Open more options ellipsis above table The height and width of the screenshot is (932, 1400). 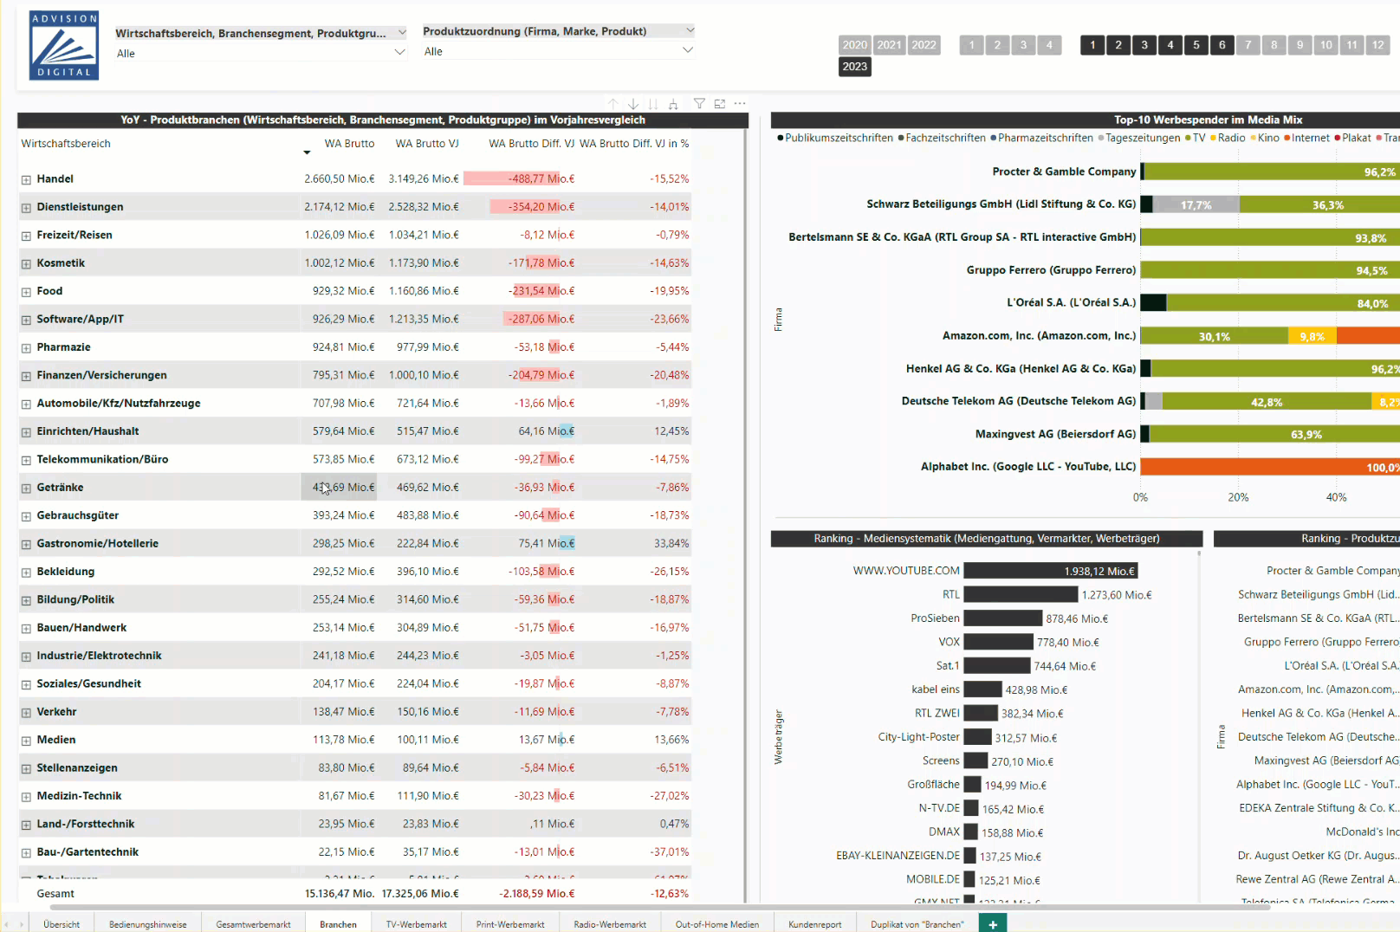(x=740, y=104)
